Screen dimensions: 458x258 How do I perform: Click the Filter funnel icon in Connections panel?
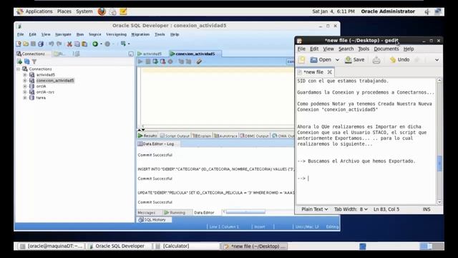pos(34,62)
